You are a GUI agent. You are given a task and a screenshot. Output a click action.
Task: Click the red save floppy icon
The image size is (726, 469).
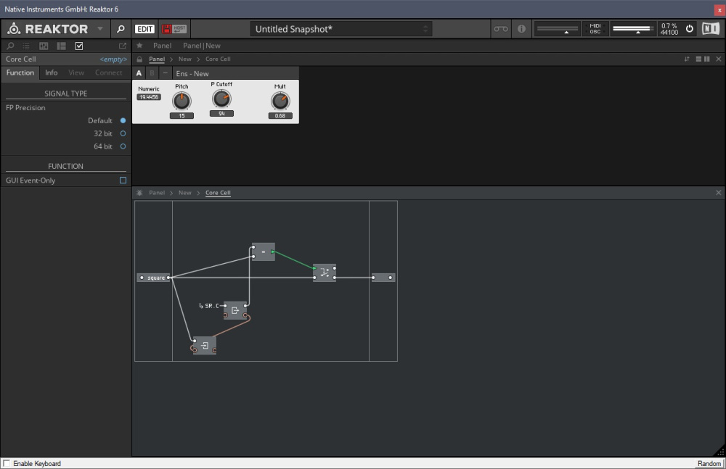click(167, 29)
